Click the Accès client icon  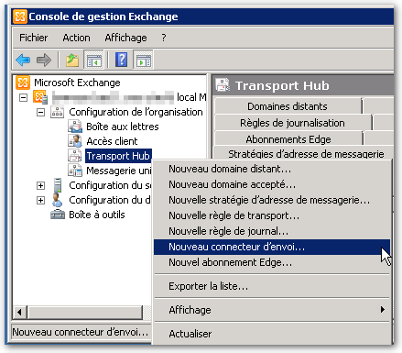click(x=75, y=141)
